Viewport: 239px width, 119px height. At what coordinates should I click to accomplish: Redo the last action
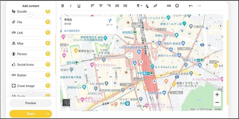(x=199, y=6)
